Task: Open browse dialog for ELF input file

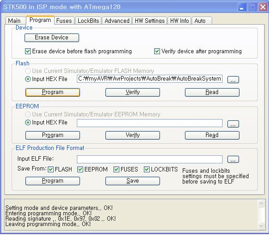Action: click(x=233, y=159)
